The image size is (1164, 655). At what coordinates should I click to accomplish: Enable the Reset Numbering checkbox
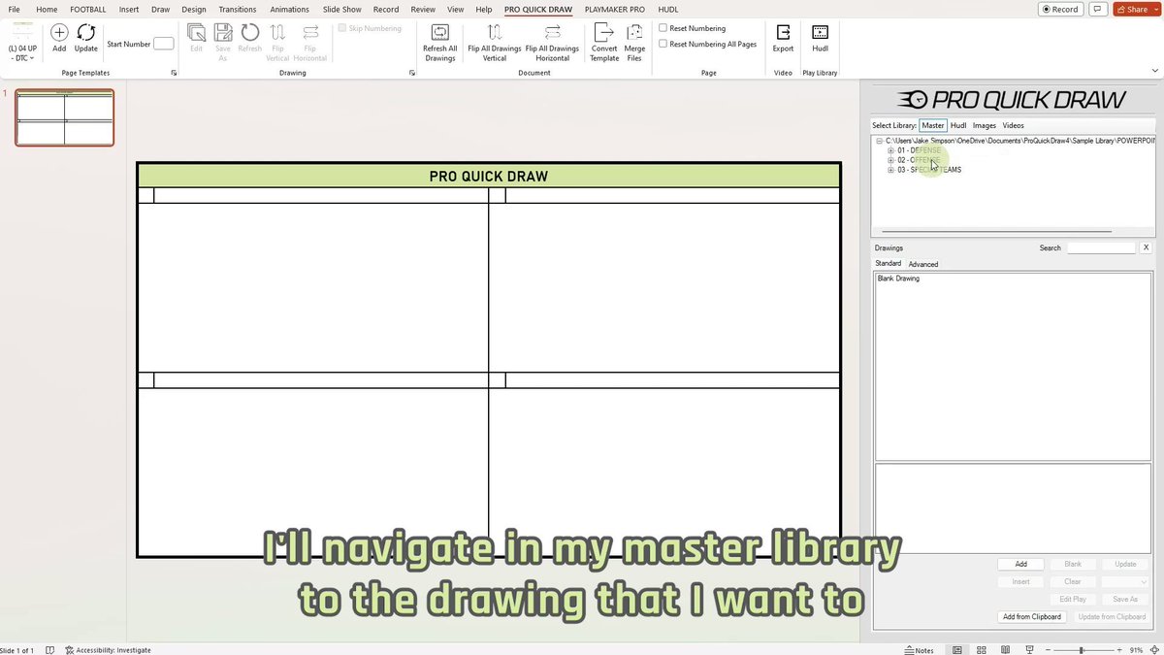[663, 28]
